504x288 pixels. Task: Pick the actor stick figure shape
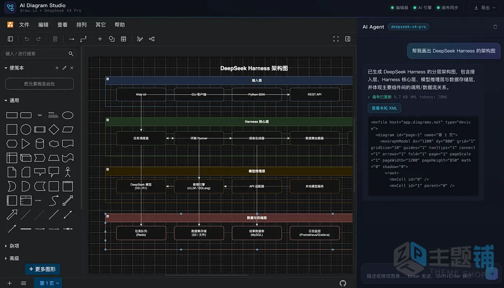coord(68,172)
